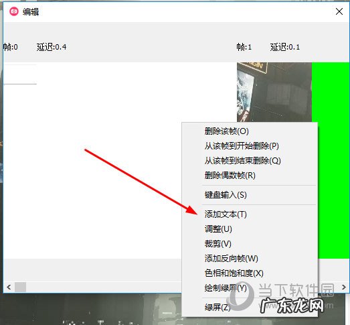Click the 帧:0 frame label
The height and width of the screenshot is (325, 350).
pos(10,47)
